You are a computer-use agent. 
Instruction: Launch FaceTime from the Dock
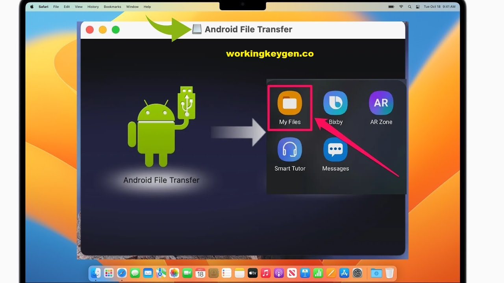click(x=187, y=273)
